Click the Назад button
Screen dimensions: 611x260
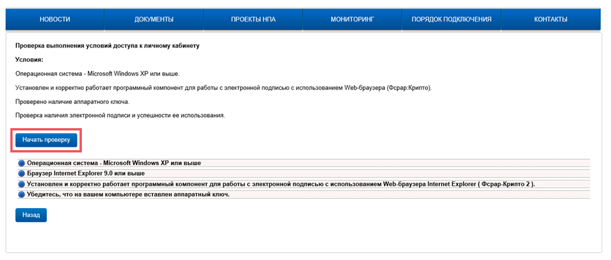(x=31, y=215)
